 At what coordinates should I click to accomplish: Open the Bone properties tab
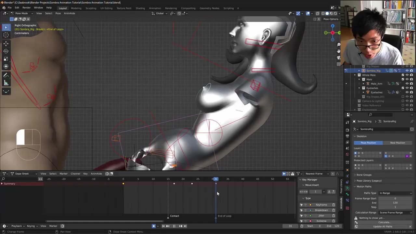pos(347,194)
